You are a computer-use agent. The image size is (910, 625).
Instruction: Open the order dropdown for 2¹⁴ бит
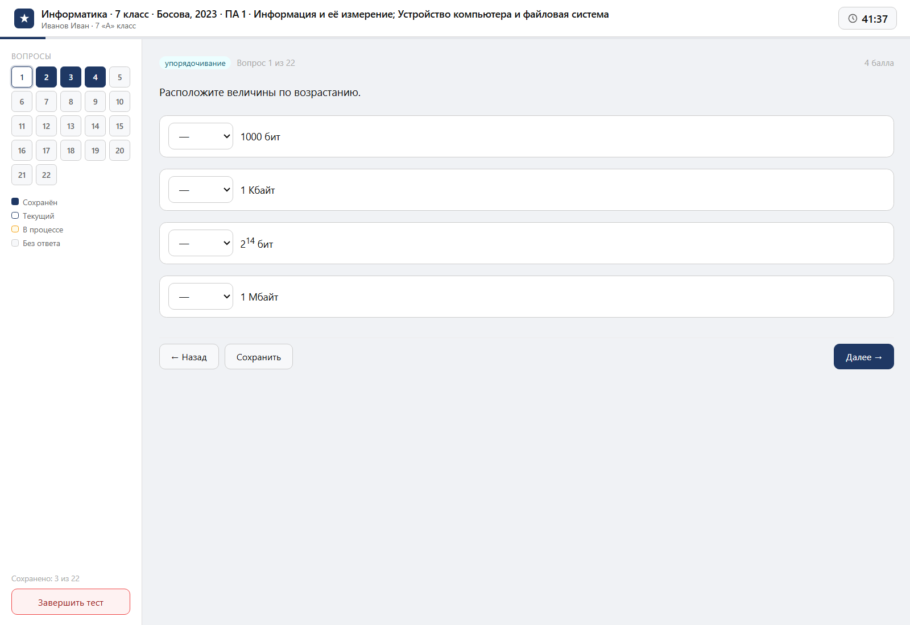(201, 243)
